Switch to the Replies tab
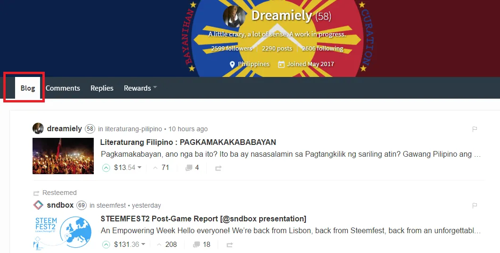Viewport: 500px width, 253px height. coord(102,88)
